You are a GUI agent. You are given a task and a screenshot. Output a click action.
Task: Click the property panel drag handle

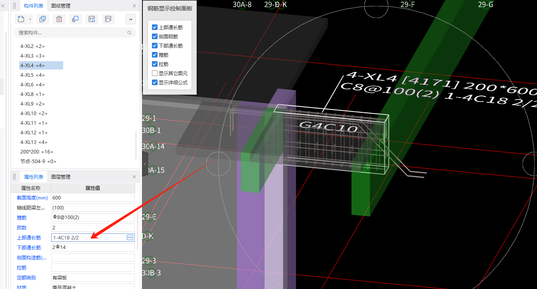tap(15, 177)
